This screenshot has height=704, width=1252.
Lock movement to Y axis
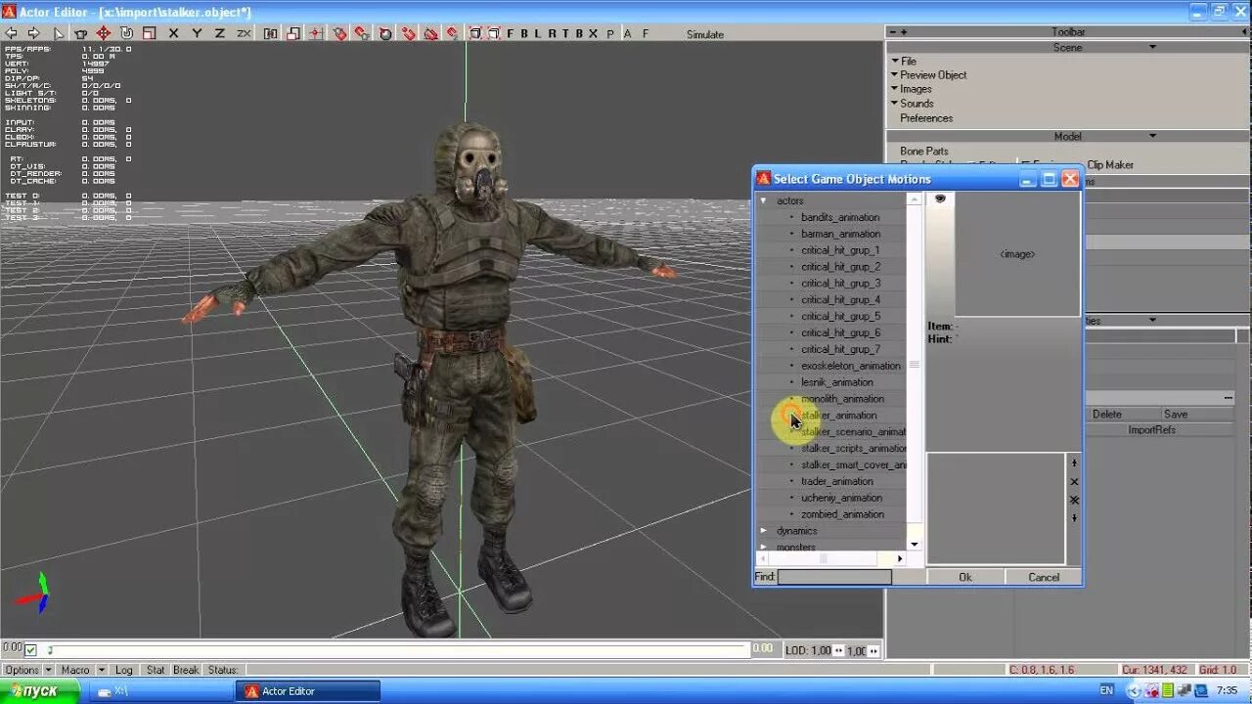(x=197, y=33)
